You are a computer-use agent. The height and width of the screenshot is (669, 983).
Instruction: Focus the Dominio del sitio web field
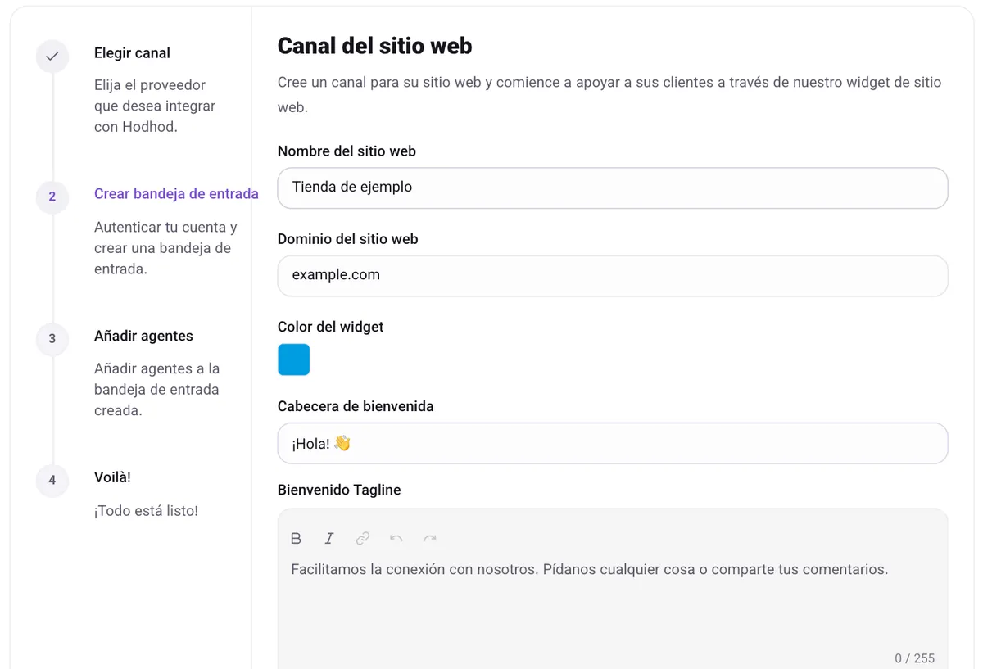point(613,275)
